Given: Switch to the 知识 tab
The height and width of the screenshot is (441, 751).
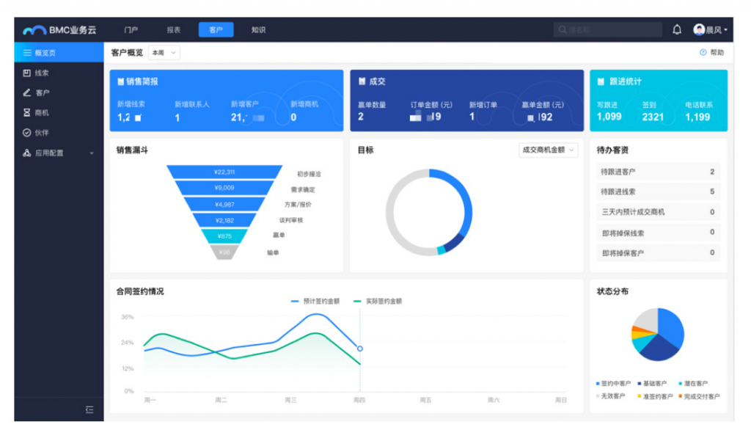Looking at the screenshot, I should (258, 30).
